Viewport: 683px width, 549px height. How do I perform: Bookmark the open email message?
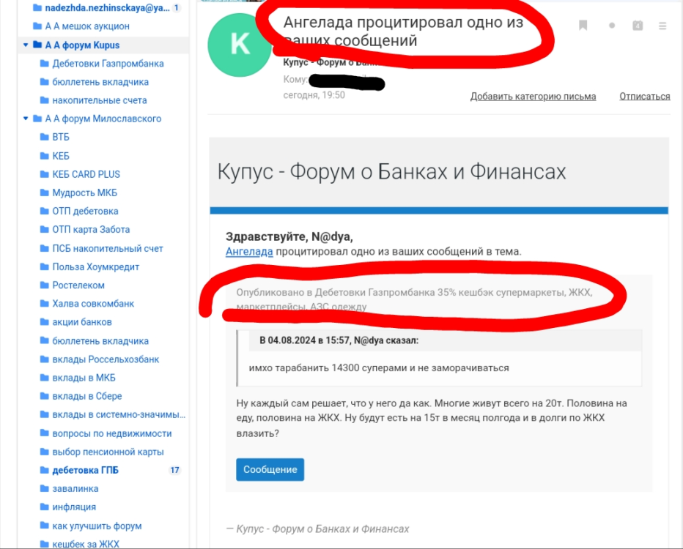(583, 24)
